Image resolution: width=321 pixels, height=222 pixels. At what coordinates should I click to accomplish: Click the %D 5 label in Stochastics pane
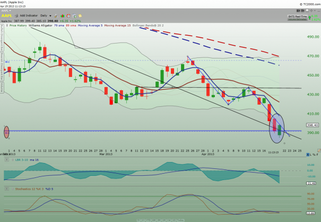[49, 189]
